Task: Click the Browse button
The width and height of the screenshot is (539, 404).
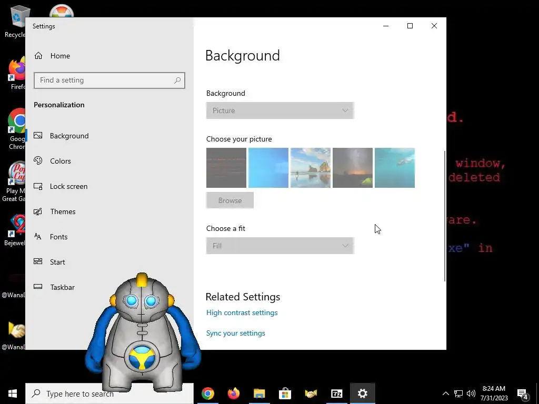Action: click(230, 200)
